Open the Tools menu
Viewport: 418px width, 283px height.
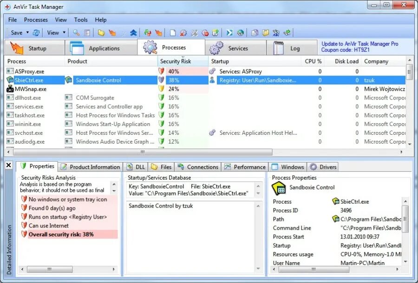tap(81, 19)
